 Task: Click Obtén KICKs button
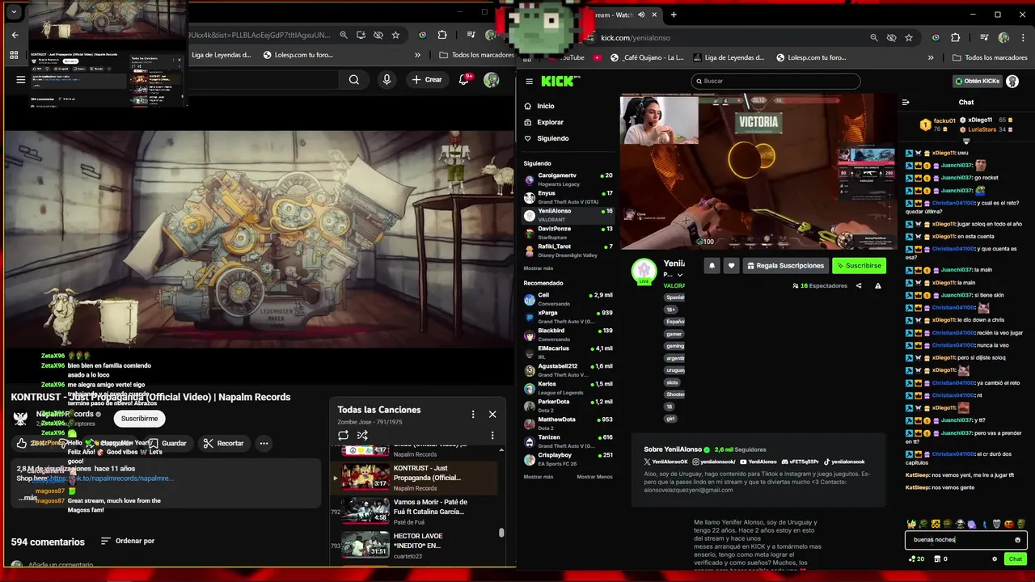[x=977, y=81]
